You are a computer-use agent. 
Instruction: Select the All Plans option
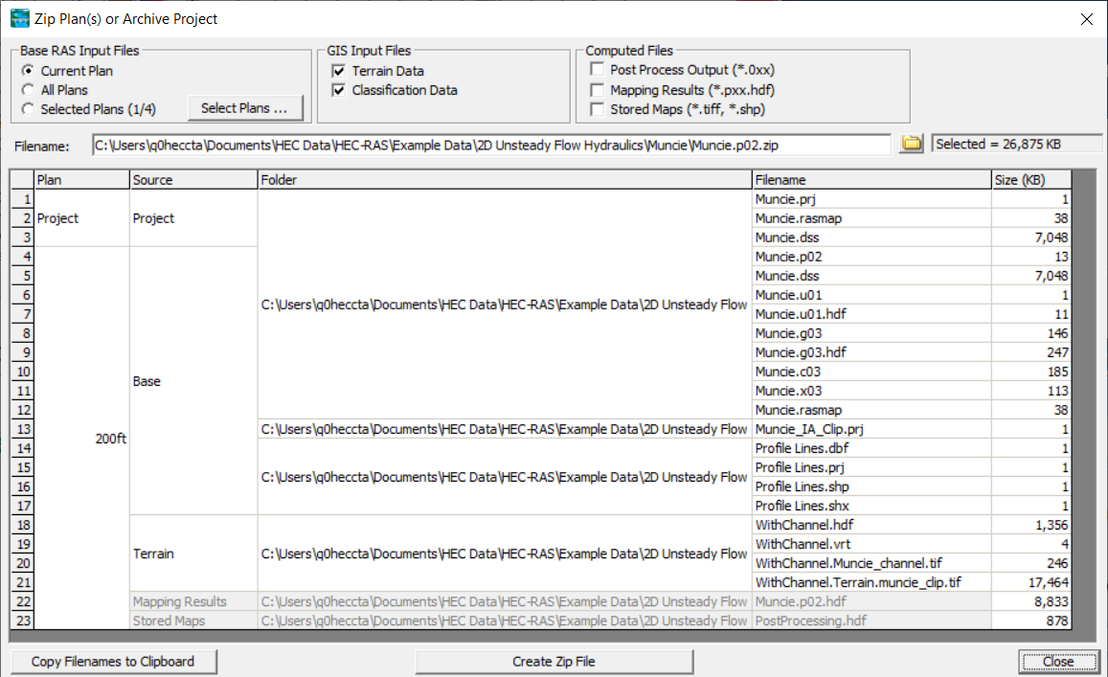[x=29, y=90]
